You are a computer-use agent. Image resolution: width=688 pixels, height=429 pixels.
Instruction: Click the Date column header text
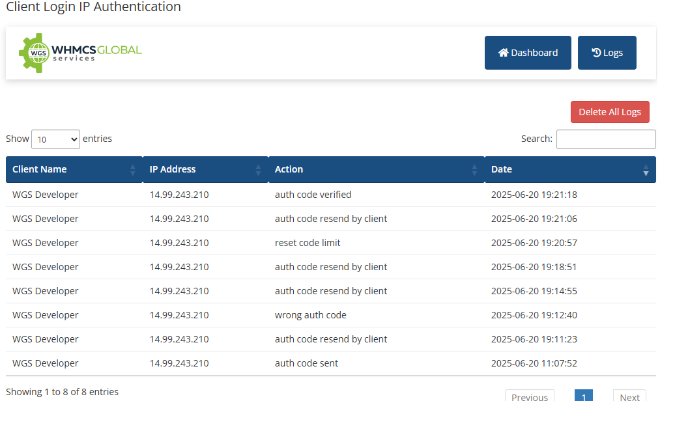pyautogui.click(x=502, y=169)
